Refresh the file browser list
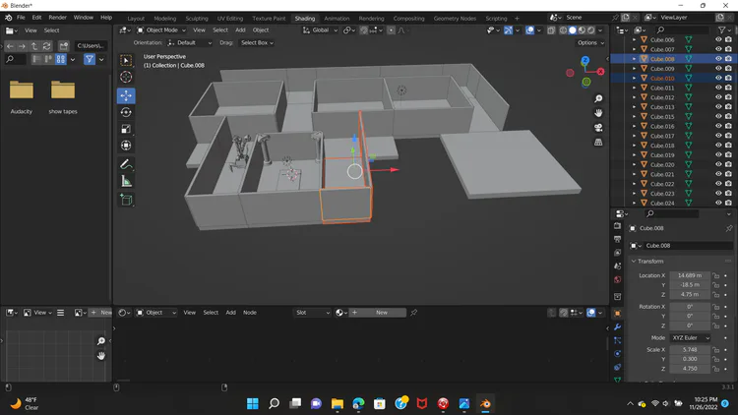The width and height of the screenshot is (738, 415). [x=46, y=46]
